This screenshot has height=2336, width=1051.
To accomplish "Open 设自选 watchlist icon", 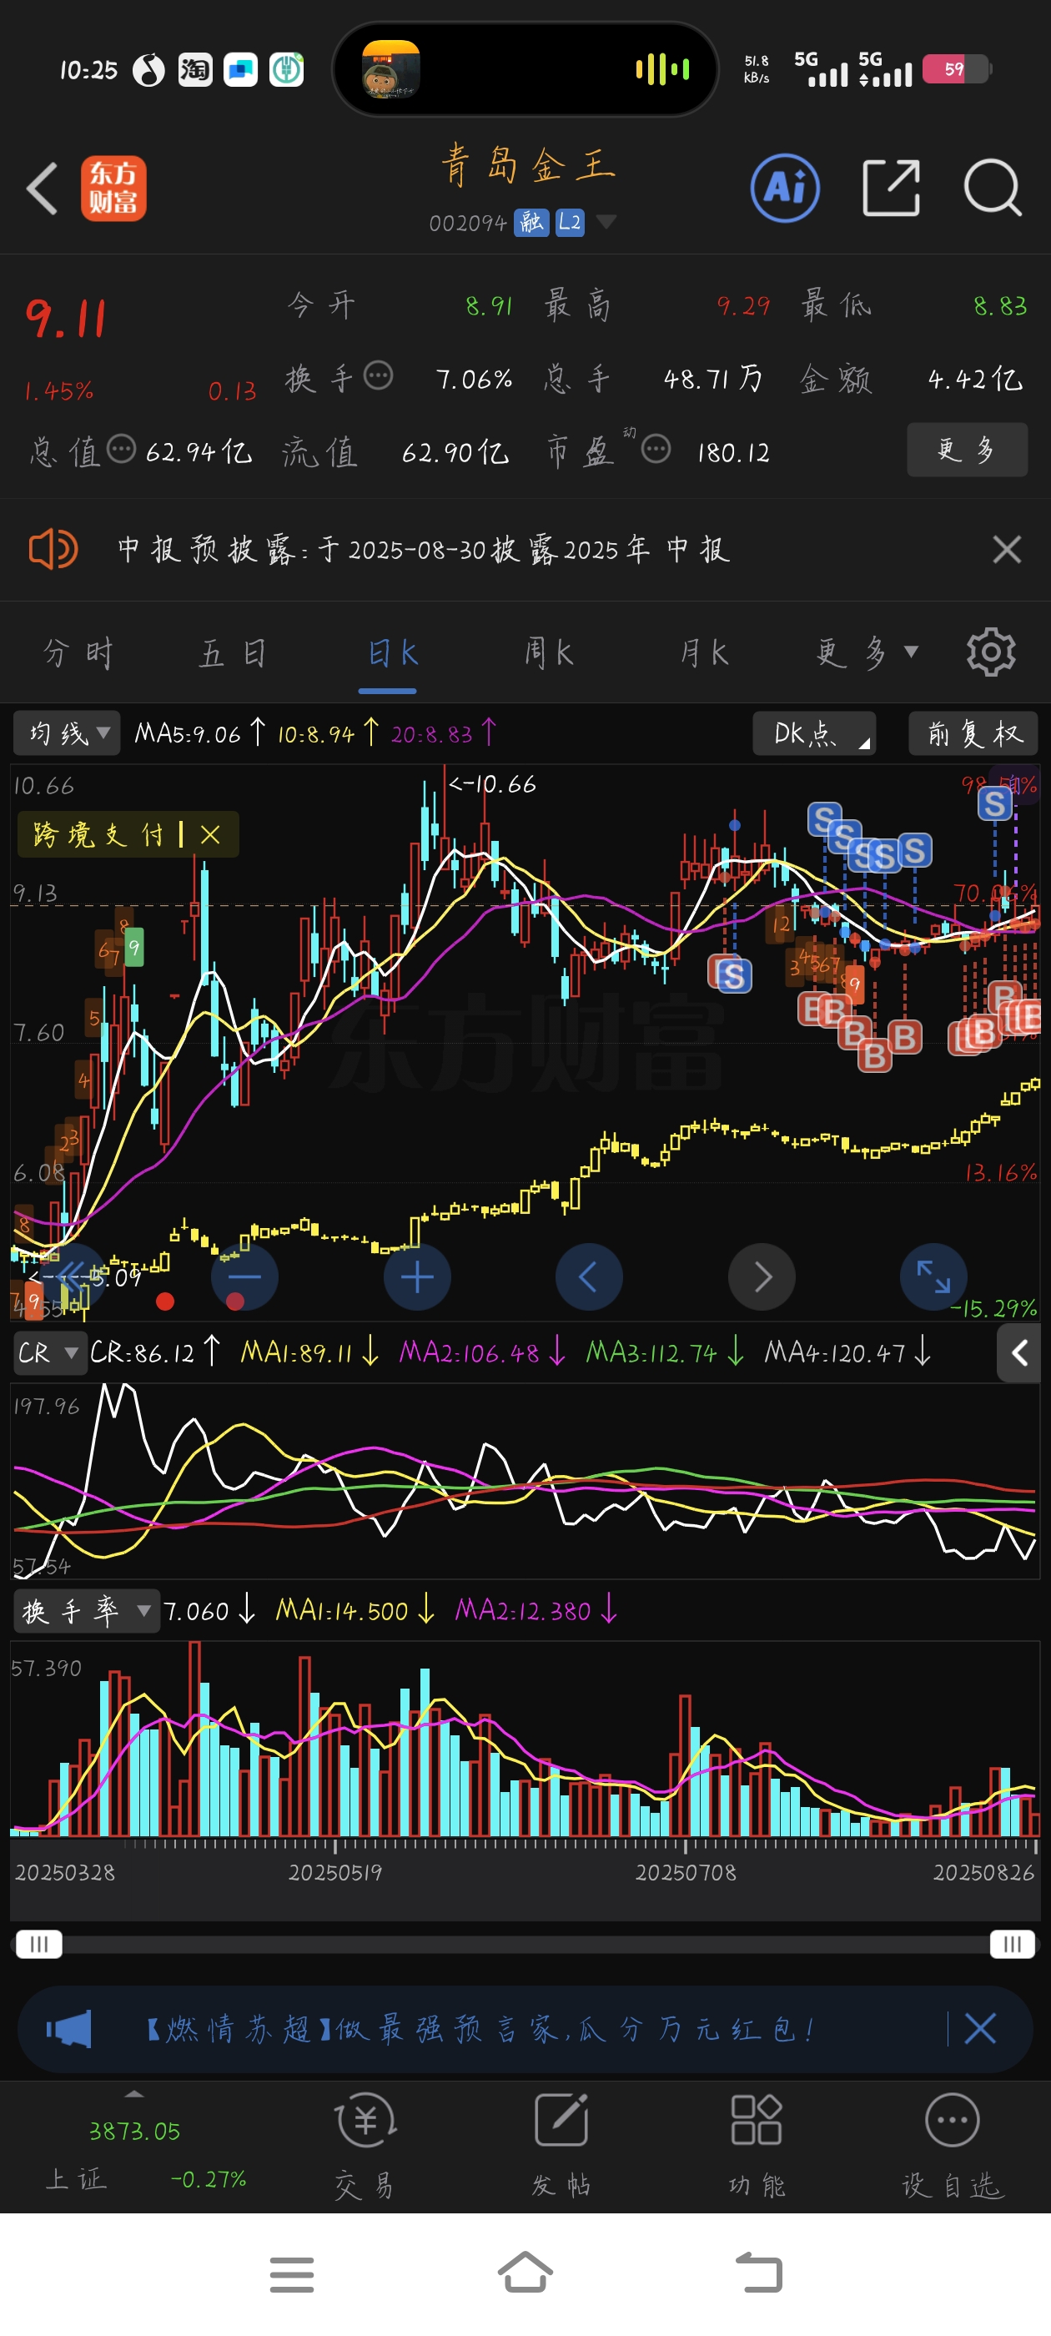I will [x=953, y=2147].
